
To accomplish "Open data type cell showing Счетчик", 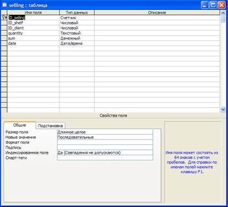I will [x=77, y=18].
